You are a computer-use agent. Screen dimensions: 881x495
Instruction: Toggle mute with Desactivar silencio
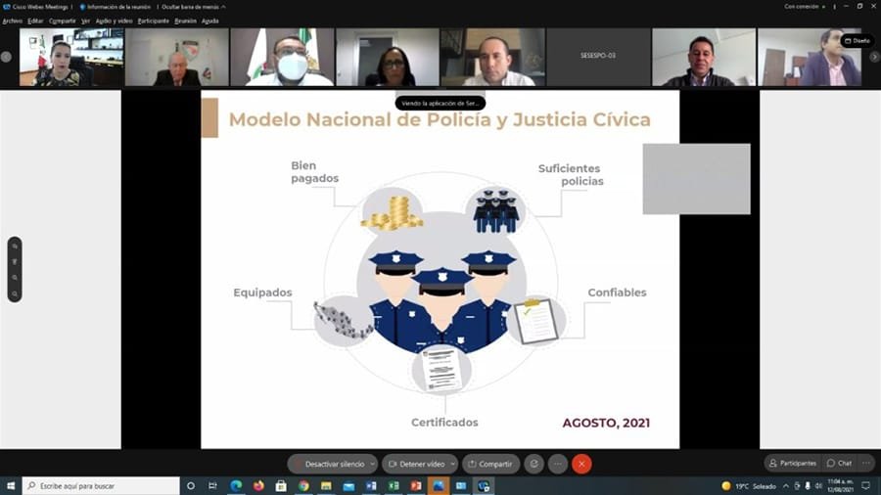click(x=328, y=464)
